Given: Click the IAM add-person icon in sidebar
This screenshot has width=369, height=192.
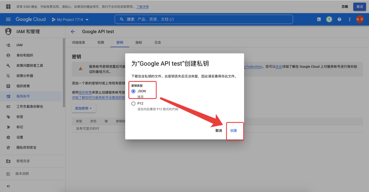Looking at the screenshot, I should [8, 45].
